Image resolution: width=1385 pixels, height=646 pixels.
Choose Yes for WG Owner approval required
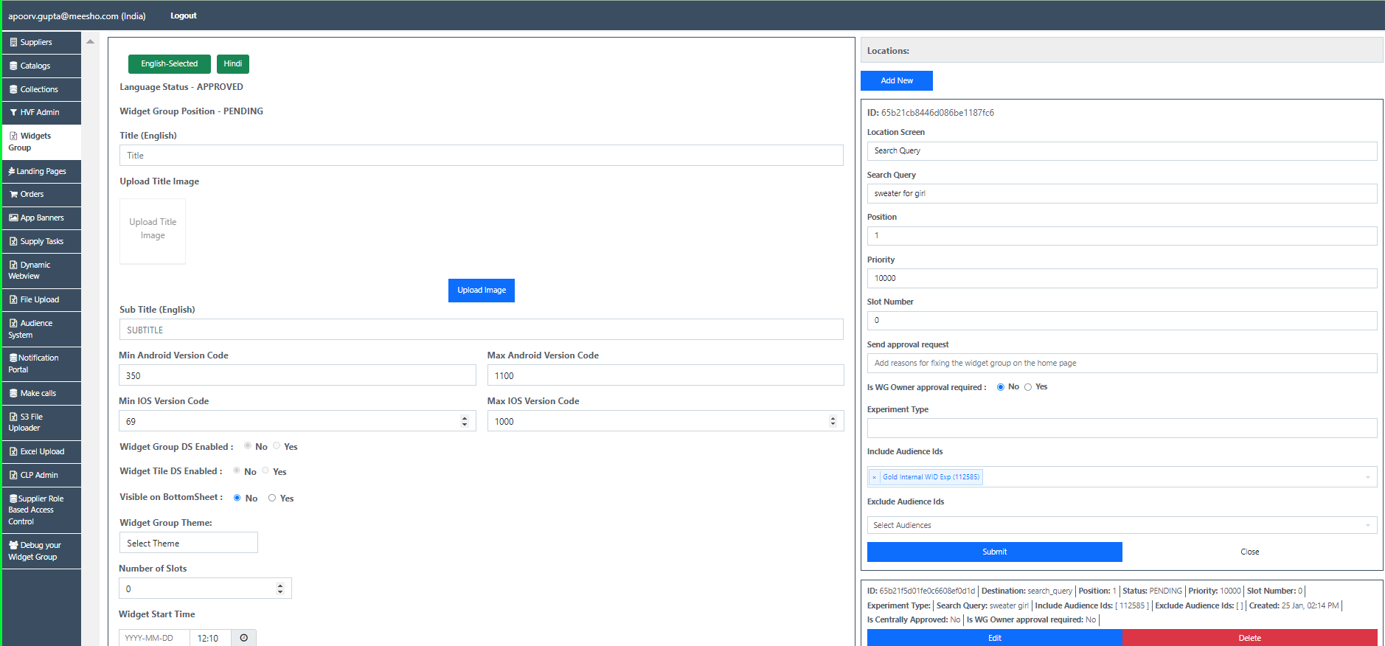(1028, 387)
